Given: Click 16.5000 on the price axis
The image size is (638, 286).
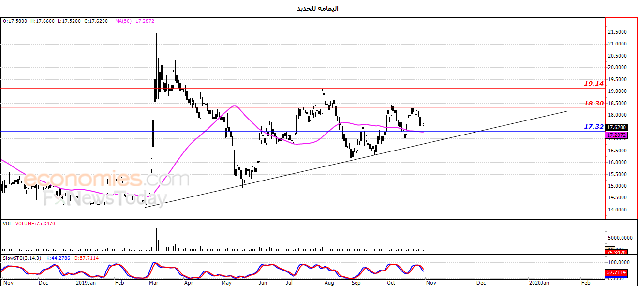Looking at the screenshot, I should click(618, 151).
